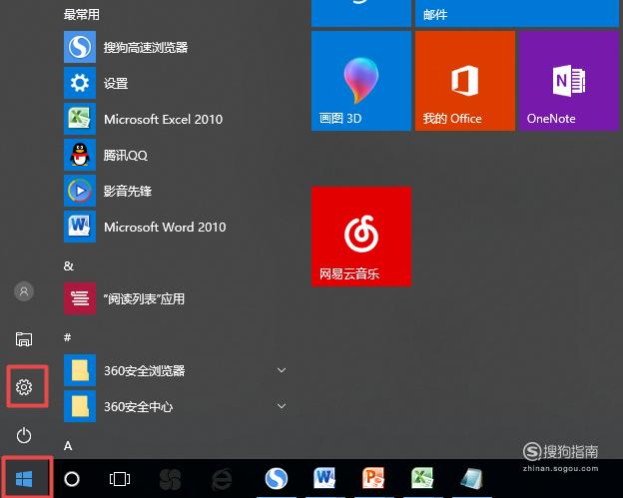Expand the 360安全浏览器 folder chevron
The height and width of the screenshot is (498, 623).
click(x=282, y=370)
